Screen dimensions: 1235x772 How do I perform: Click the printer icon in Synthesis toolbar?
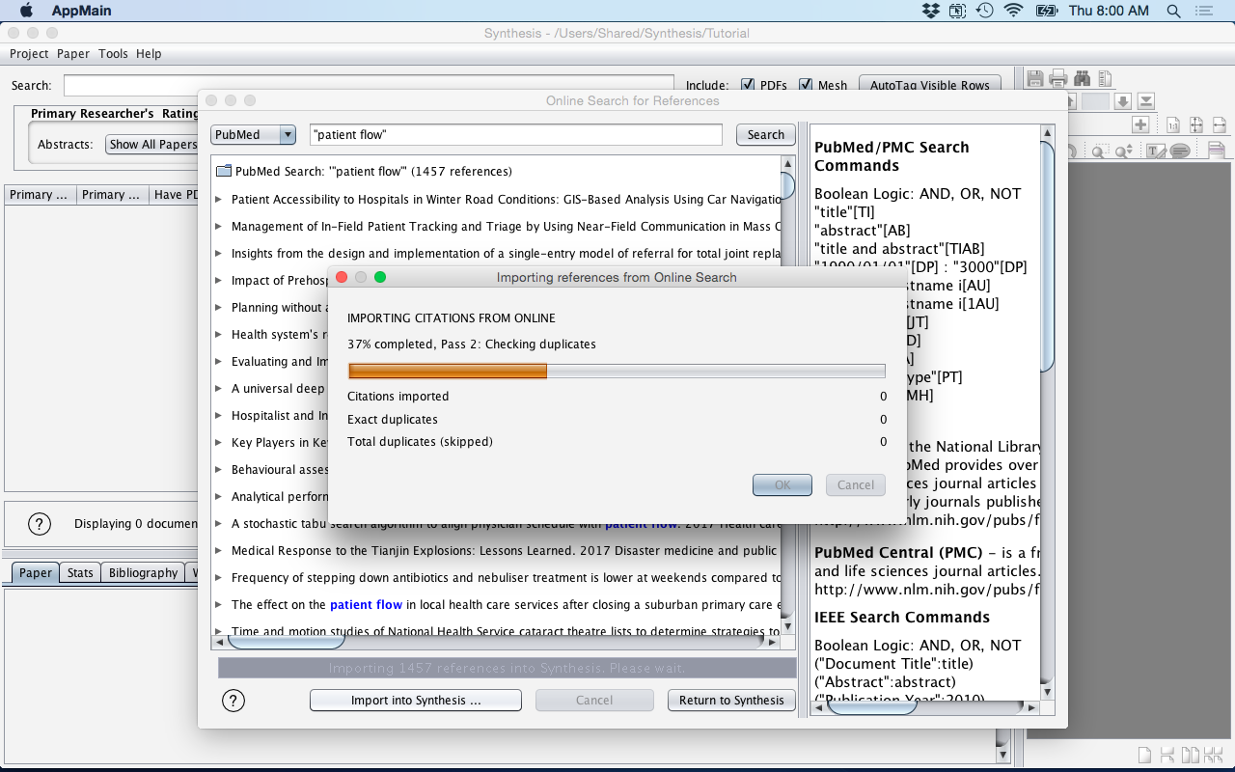click(x=1058, y=78)
